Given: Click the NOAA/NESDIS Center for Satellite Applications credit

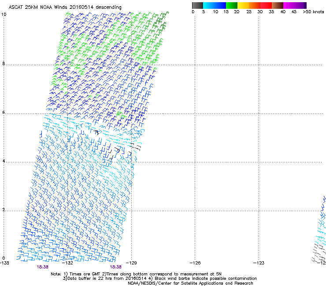Looking at the screenshot, I should coord(190,283).
